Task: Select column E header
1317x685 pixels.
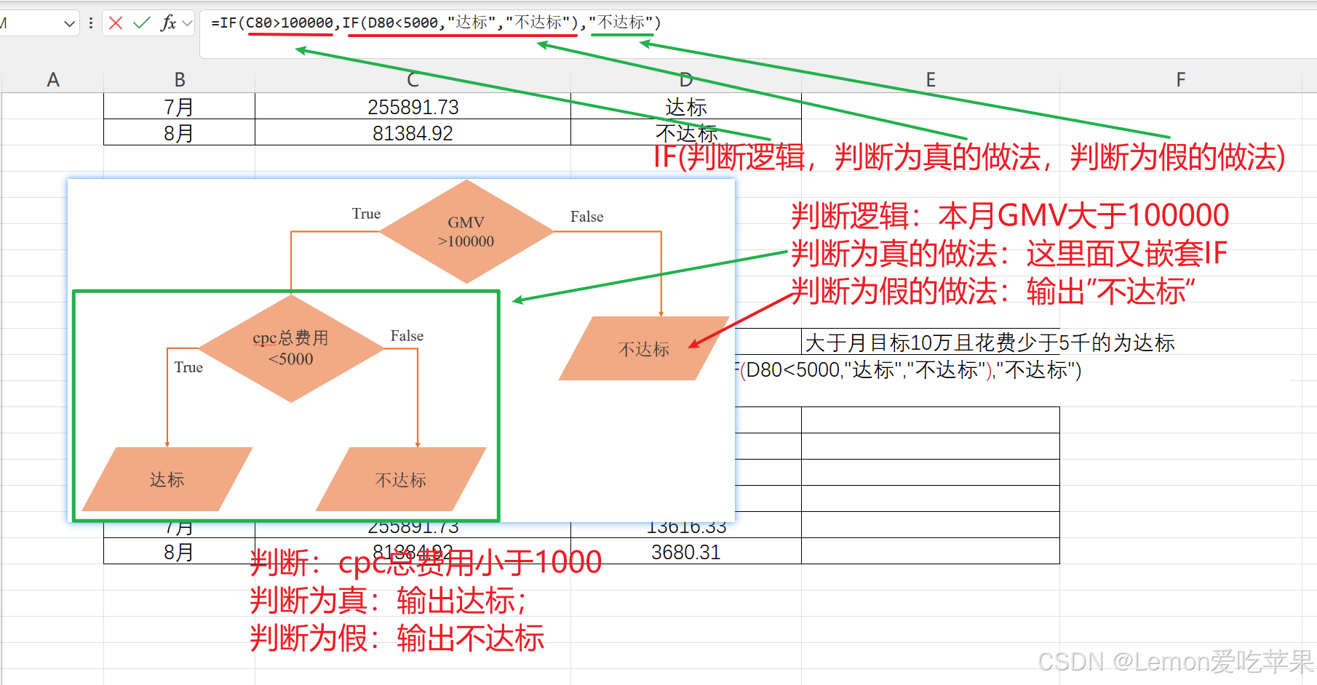Action: tap(931, 80)
